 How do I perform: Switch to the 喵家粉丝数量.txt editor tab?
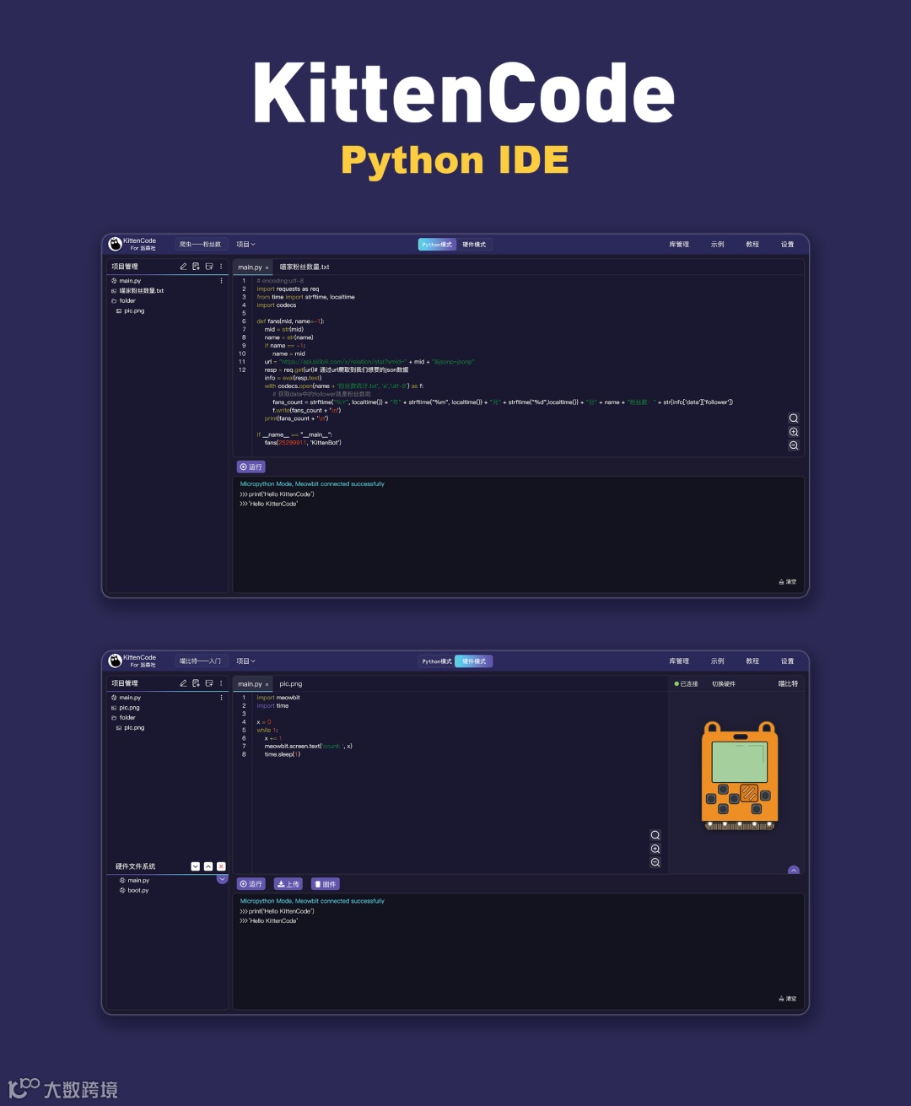[x=305, y=267]
